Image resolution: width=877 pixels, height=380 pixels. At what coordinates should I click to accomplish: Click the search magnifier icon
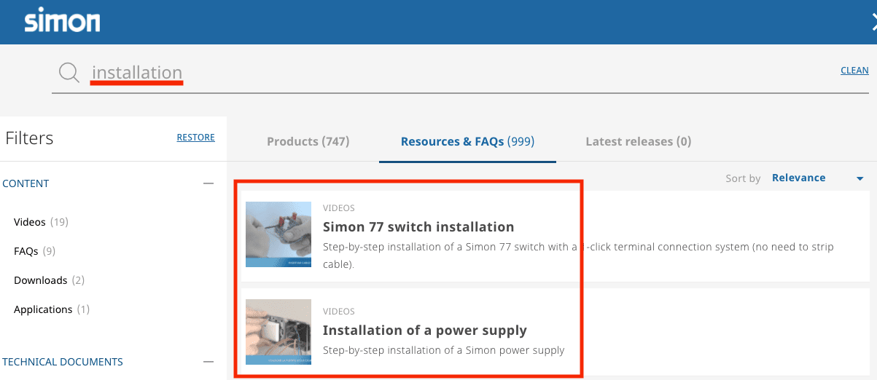(69, 73)
